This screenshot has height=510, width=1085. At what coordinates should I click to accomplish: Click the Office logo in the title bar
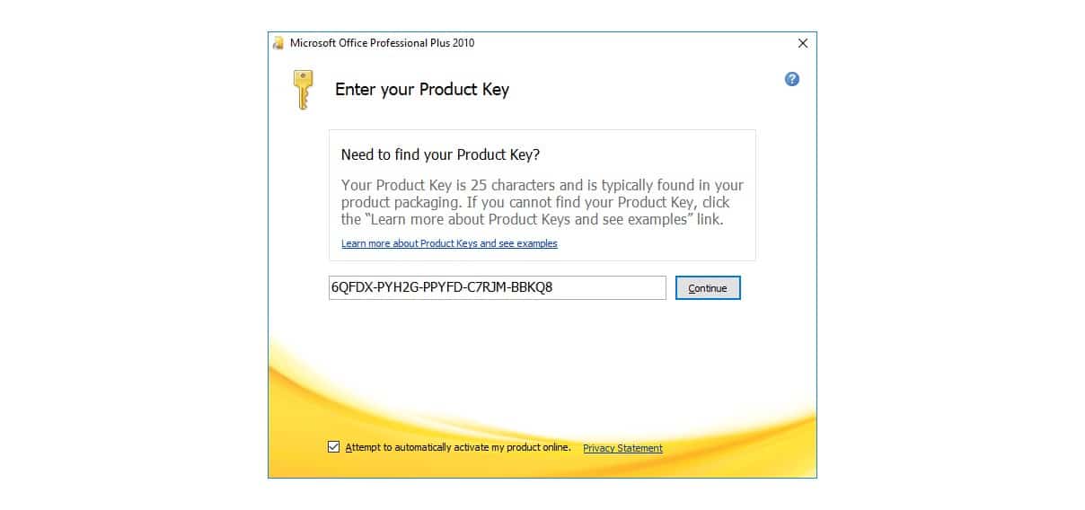coord(278,43)
